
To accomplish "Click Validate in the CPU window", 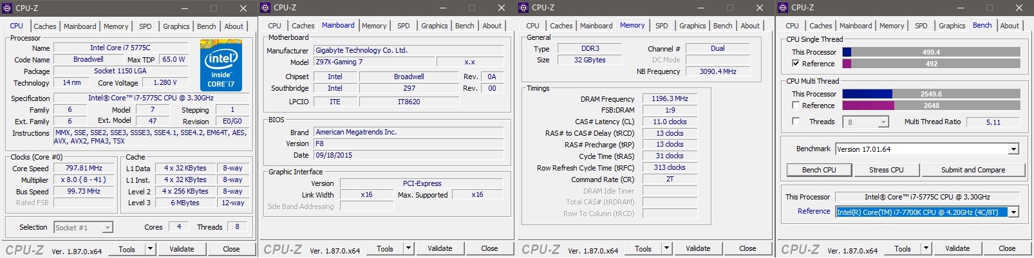I will pyautogui.click(x=182, y=249).
